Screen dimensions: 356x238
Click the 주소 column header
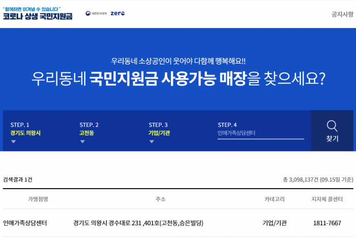161,199
